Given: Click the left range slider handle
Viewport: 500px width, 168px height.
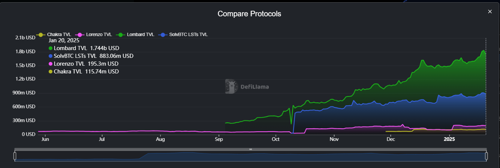Looking at the screenshot, I should click(15, 156).
